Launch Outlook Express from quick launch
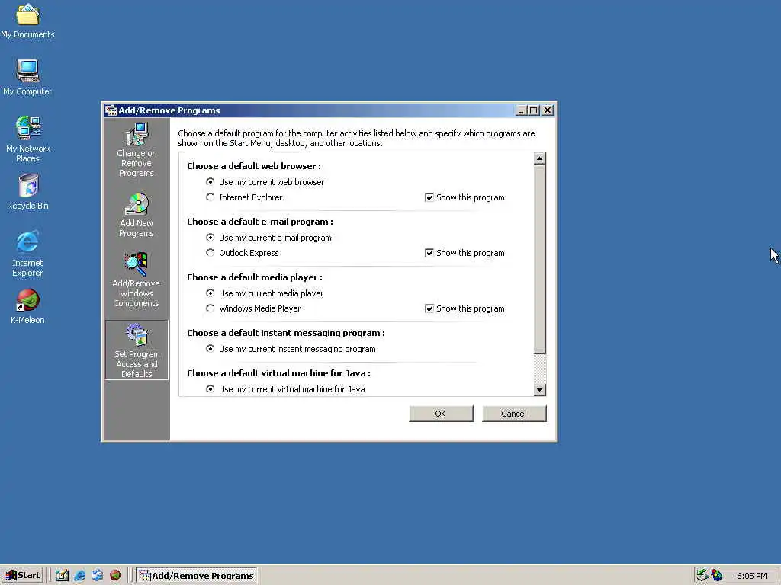The height and width of the screenshot is (585, 781). pos(97,576)
